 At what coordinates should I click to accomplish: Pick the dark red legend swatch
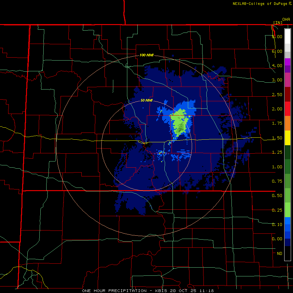click(x=287, y=94)
